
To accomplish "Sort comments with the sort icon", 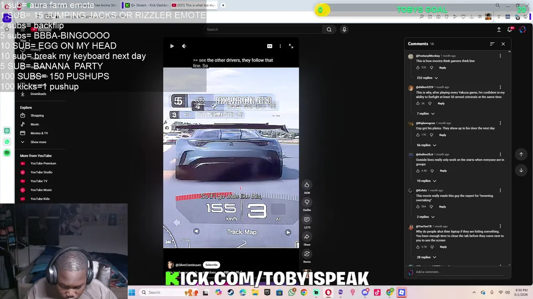I will (x=492, y=44).
